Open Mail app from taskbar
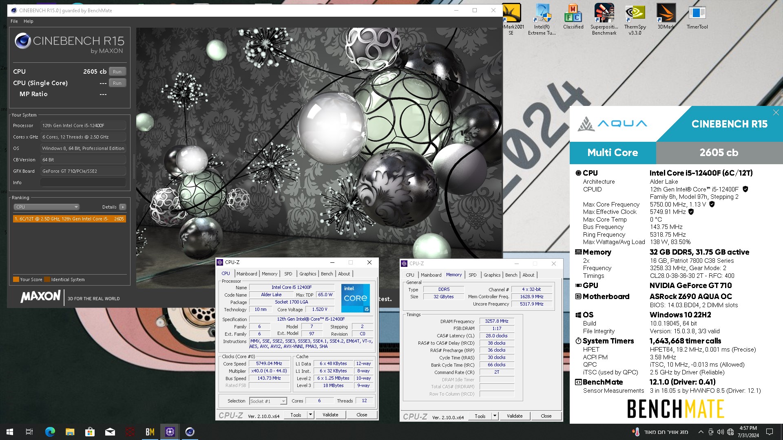783x440 pixels. [110, 432]
